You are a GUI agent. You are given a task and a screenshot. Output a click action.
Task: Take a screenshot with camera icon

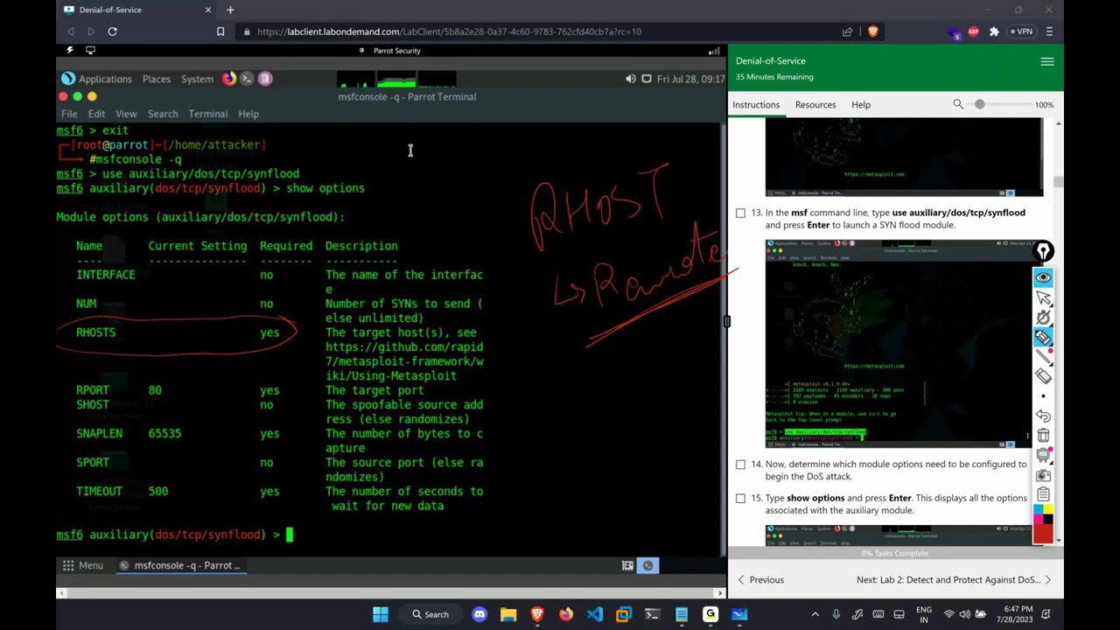pos(1043,475)
